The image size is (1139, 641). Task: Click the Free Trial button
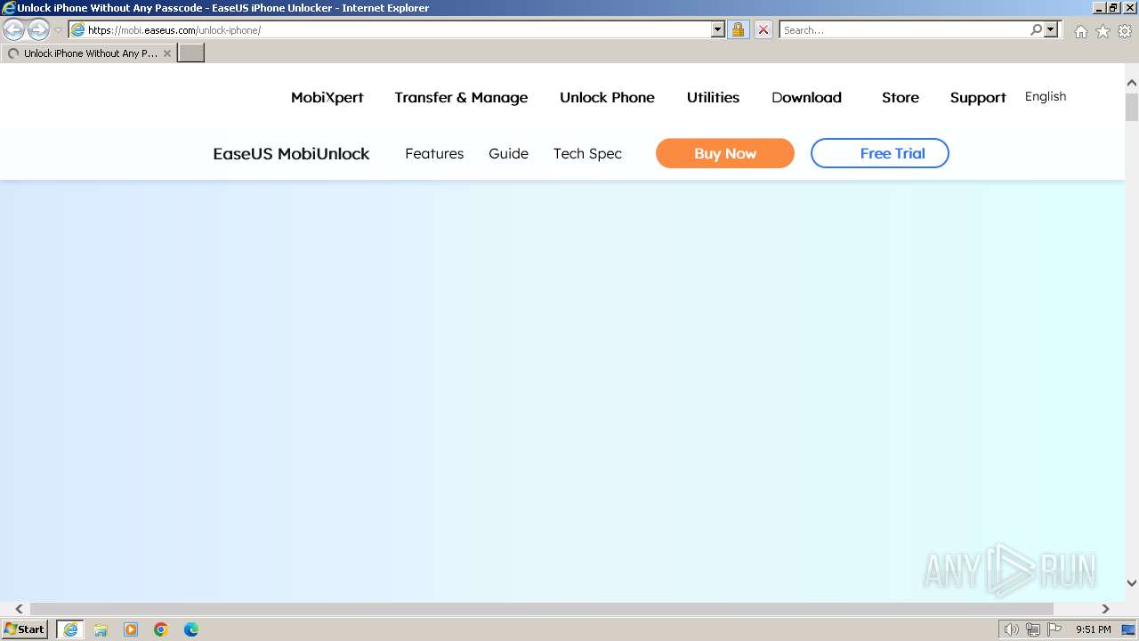coord(880,153)
